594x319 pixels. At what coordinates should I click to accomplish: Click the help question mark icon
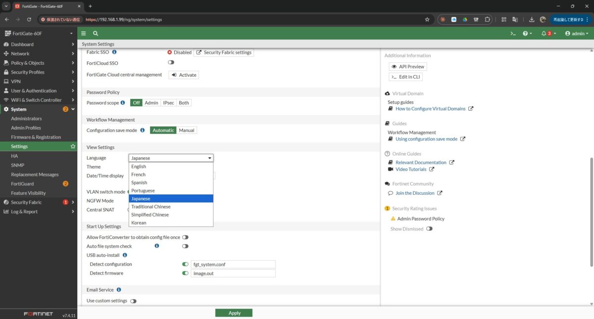525,33
